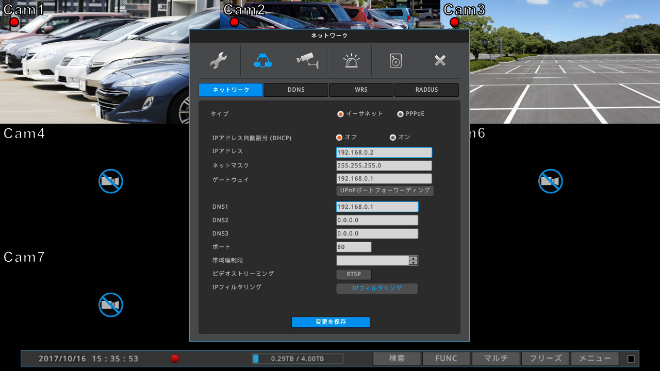Click the red recording indicator in status bar
The width and height of the screenshot is (660, 371).
pos(175,359)
